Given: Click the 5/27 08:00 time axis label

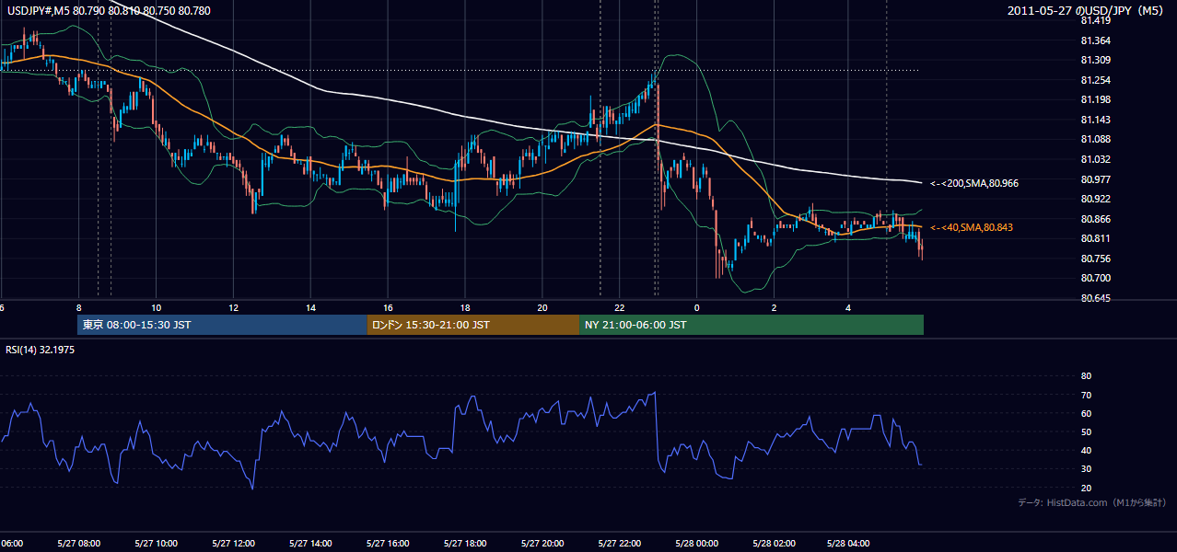Looking at the screenshot, I should (x=78, y=544).
